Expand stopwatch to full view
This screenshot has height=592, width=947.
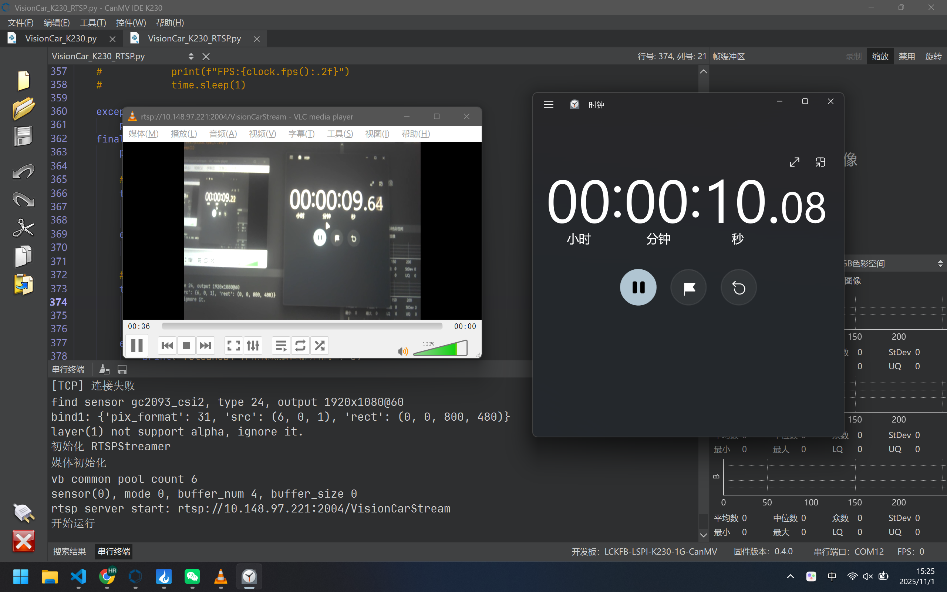pyautogui.click(x=794, y=162)
